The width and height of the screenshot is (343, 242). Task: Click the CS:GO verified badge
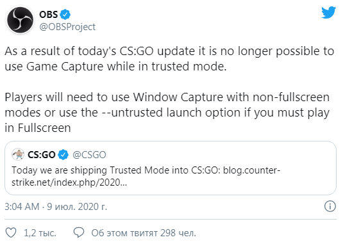(63, 155)
